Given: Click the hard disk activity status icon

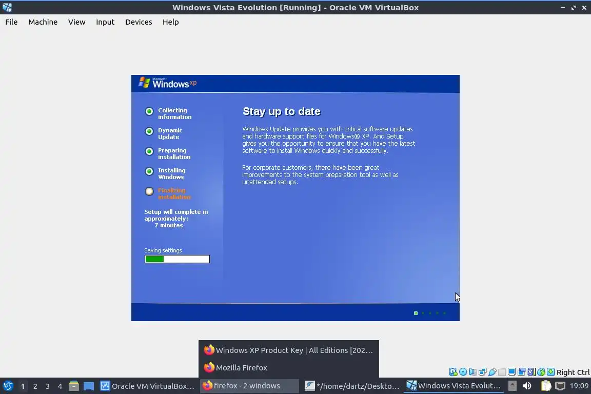Looking at the screenshot, I should (x=454, y=372).
